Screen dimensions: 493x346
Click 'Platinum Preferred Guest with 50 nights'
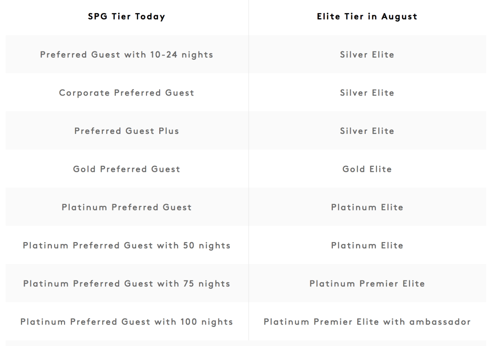click(127, 246)
